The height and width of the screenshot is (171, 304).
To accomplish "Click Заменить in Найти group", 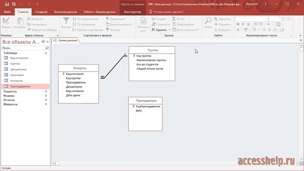I will point(223,19).
